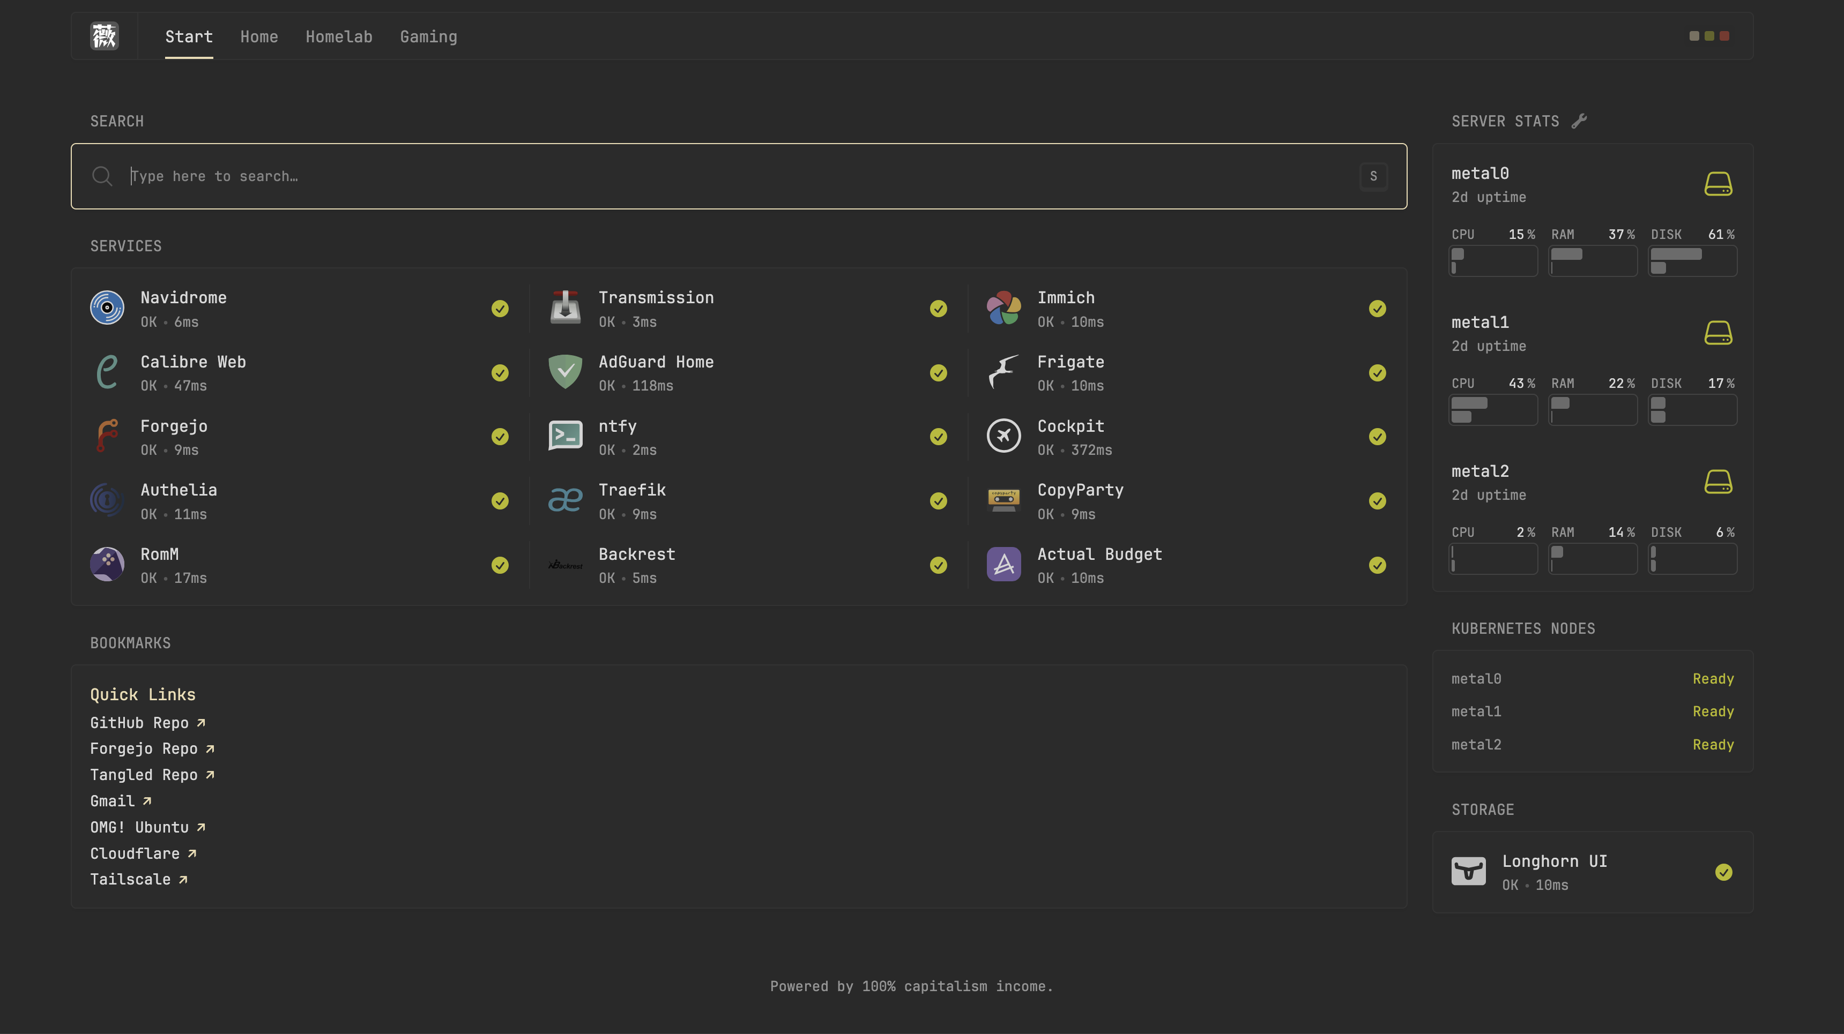Click the metal0 drive icon
This screenshot has width=1844, height=1034.
[x=1718, y=184]
